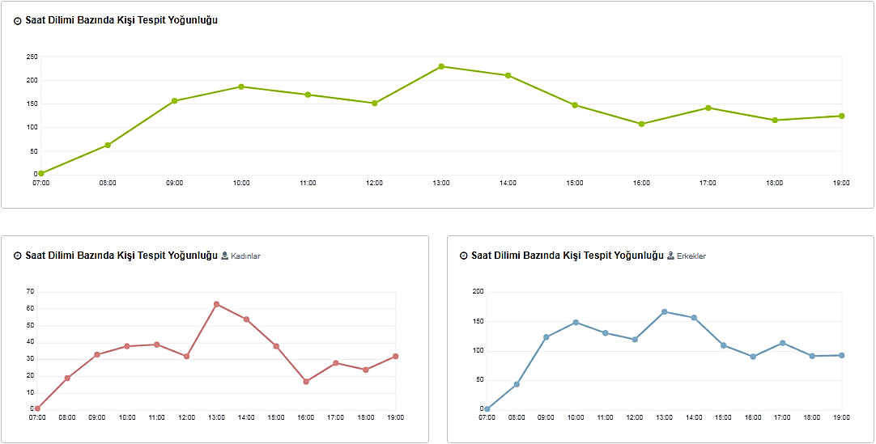Select the 08:00 data point on the green chart
This screenshot has height=444, width=876.
click(108, 145)
